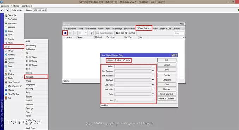Click the minus remove entry icon

click(70, 33)
